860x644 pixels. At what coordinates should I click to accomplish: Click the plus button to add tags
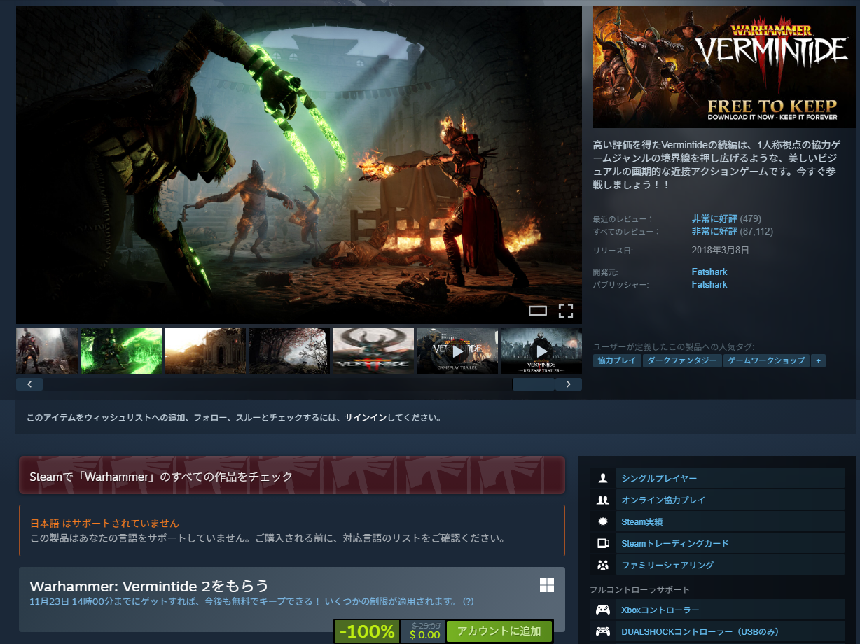click(817, 360)
